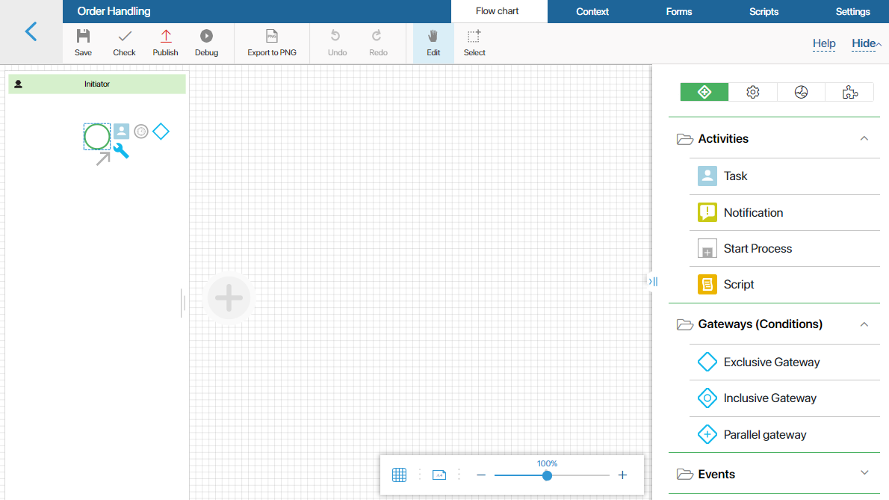The image size is (889, 500).
Task: Pick the Task activity icon
Action: click(x=707, y=176)
